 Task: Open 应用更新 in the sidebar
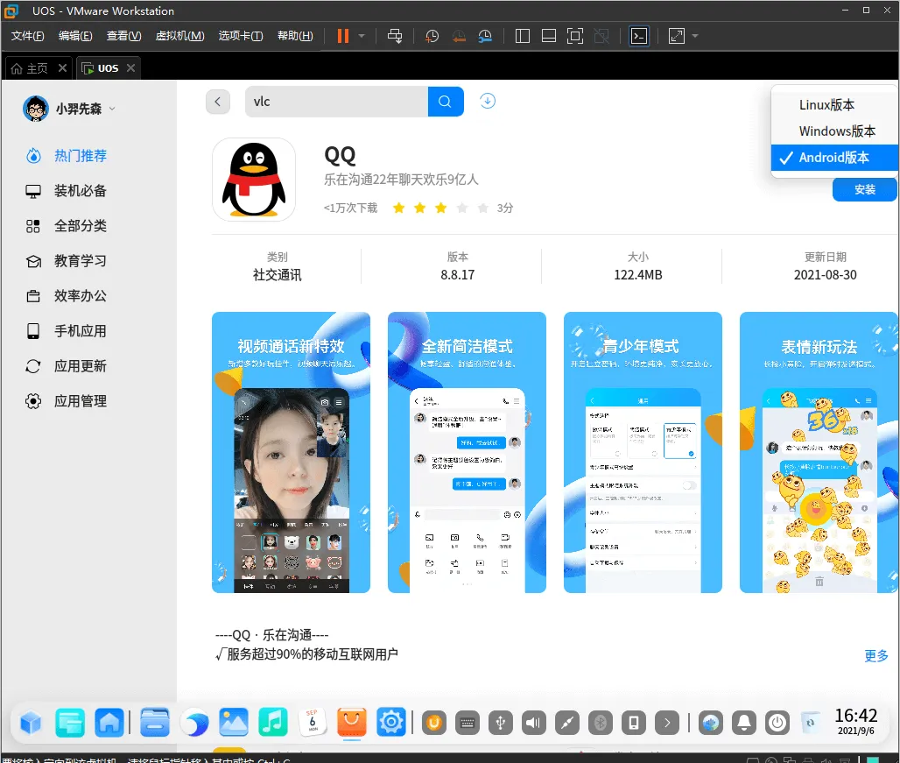click(x=66, y=365)
